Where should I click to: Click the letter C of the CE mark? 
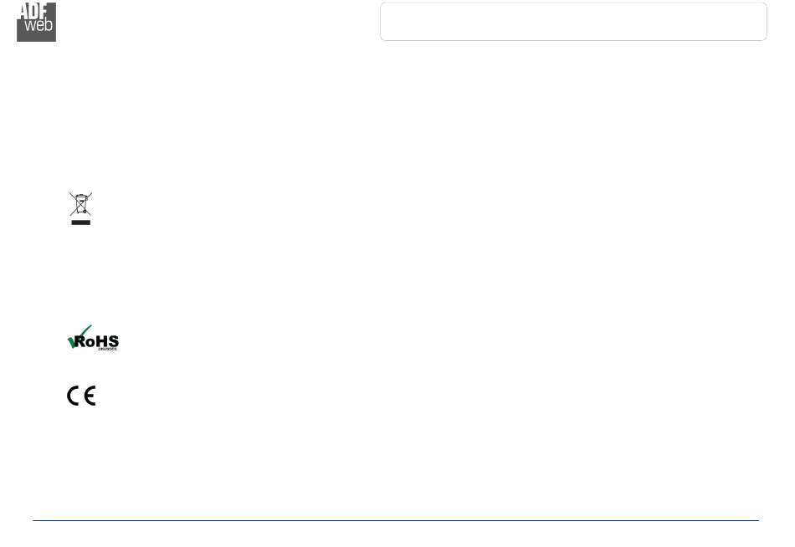click(74, 396)
